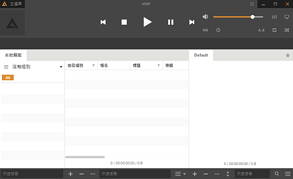Click the playlist search magnifier icon
The image size is (293, 179).
[277, 174]
